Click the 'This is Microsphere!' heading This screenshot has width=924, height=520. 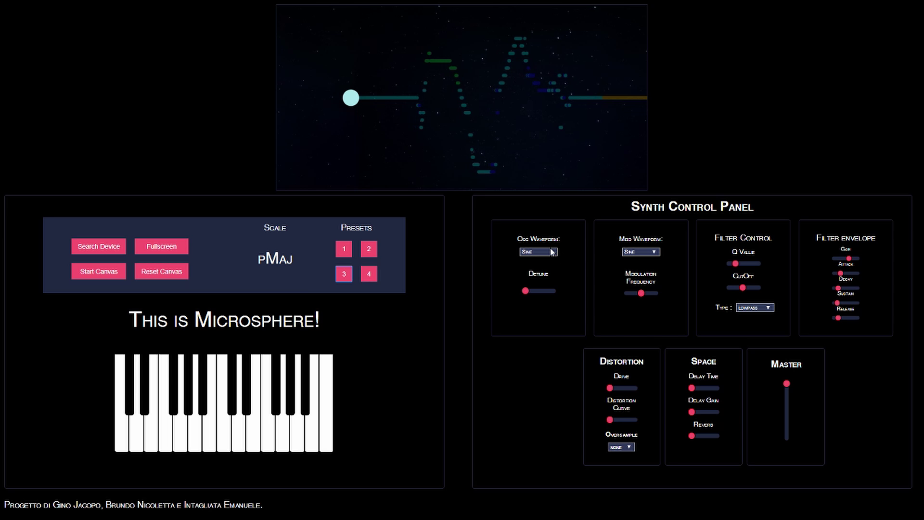click(224, 320)
